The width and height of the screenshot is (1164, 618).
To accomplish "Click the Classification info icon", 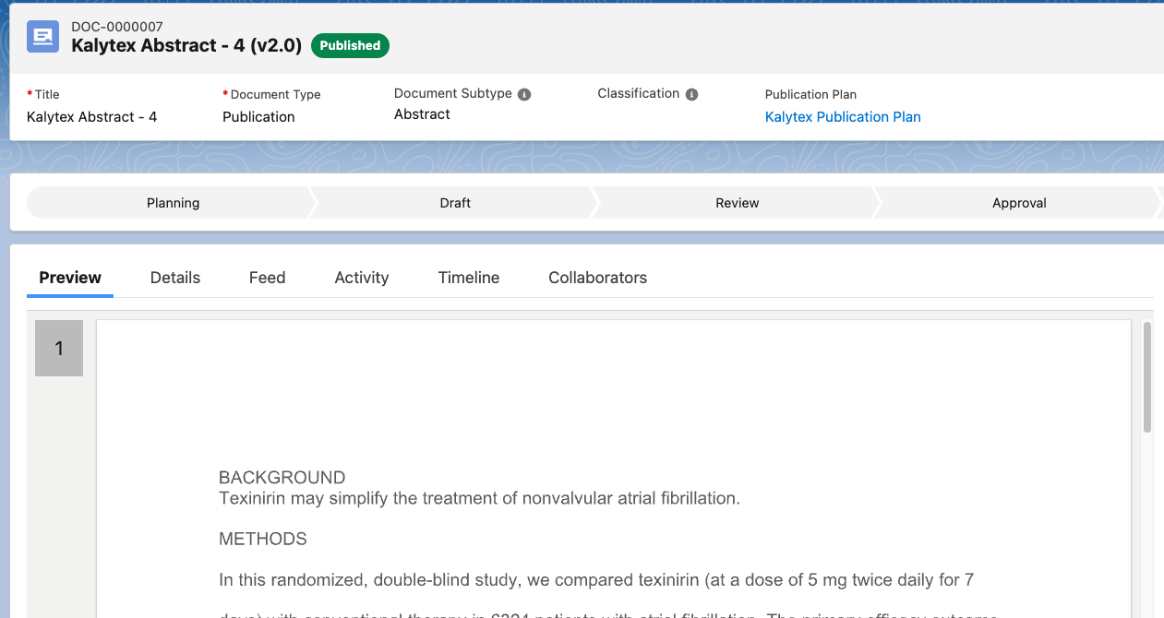I will (692, 94).
